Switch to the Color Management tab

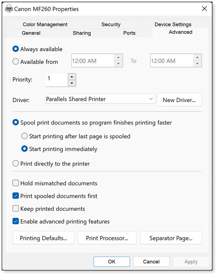(45, 24)
